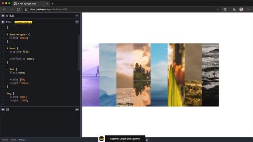Click the 'width: 100vw;' line
This screenshot has height=142, width=253.
point(19,38)
